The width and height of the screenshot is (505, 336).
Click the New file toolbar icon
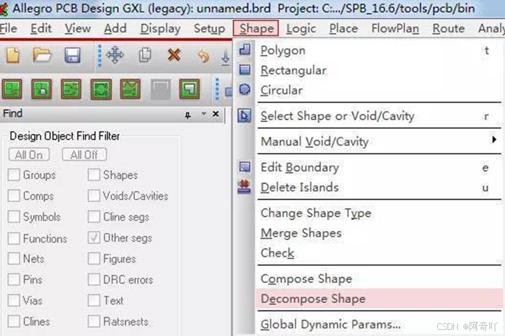pyautogui.click(x=13, y=55)
